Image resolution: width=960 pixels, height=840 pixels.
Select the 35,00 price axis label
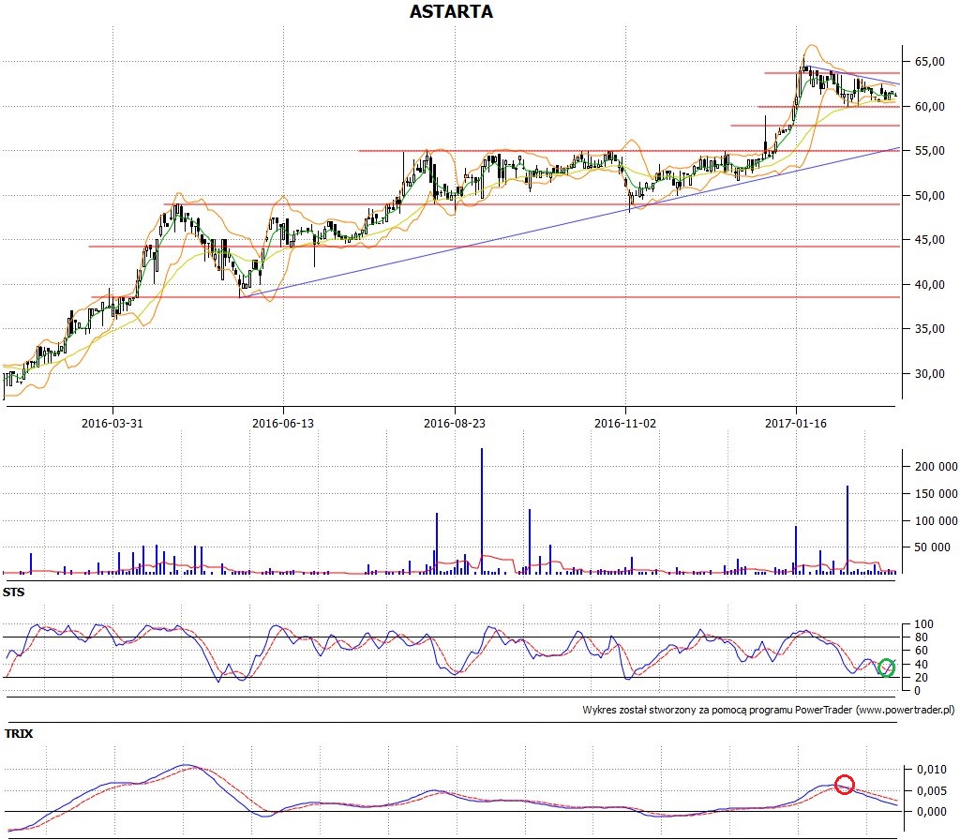930,329
